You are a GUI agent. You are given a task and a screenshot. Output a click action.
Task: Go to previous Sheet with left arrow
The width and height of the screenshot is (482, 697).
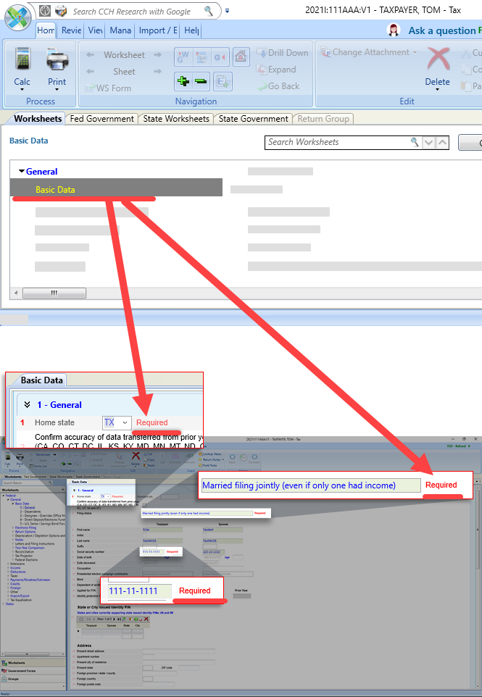[90, 71]
